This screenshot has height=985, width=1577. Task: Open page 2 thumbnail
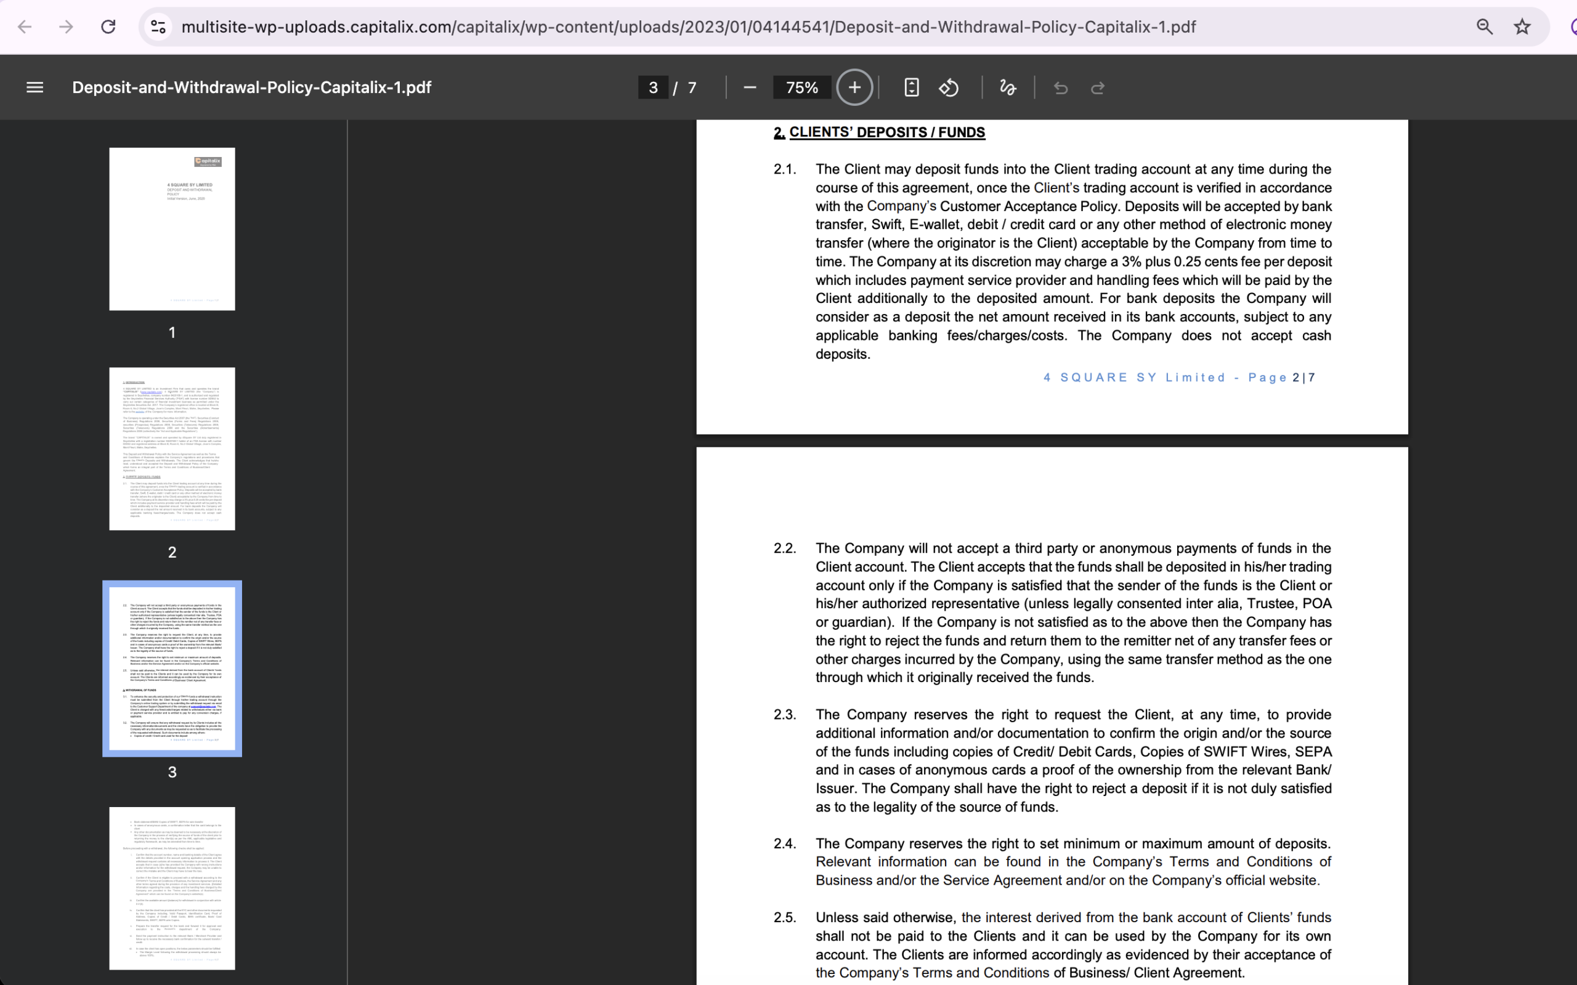click(x=172, y=449)
